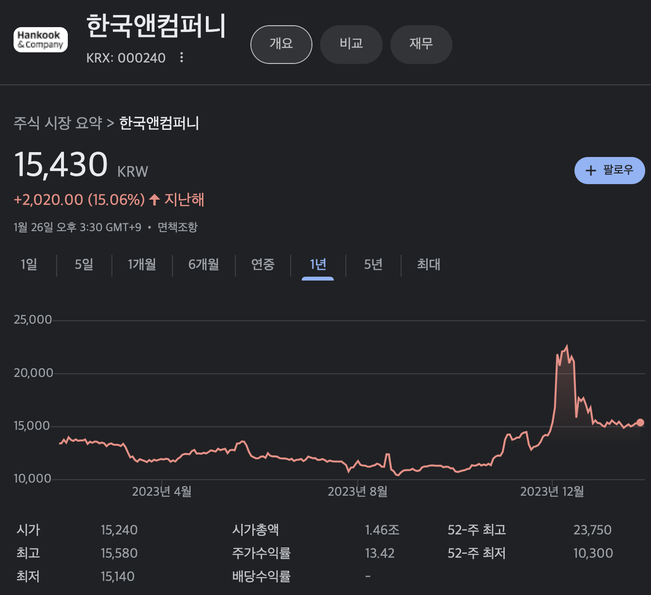
Task: Select the 재무 financials tab
Action: click(421, 45)
